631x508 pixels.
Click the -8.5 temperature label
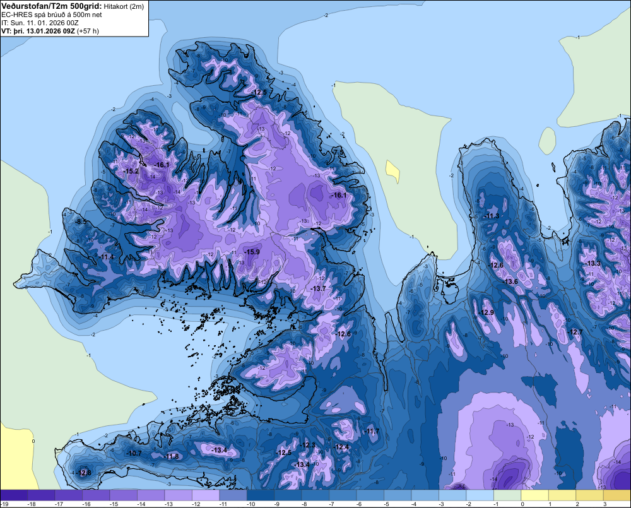[81, 222]
